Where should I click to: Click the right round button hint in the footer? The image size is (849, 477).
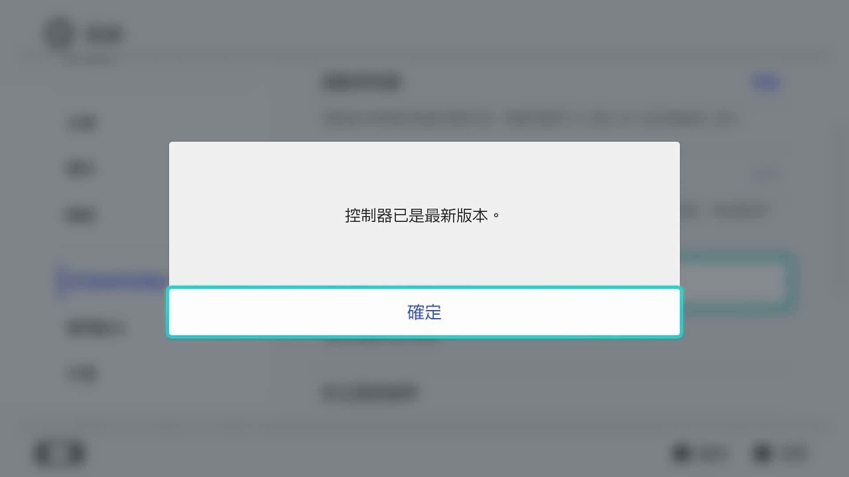pyautogui.click(x=780, y=453)
